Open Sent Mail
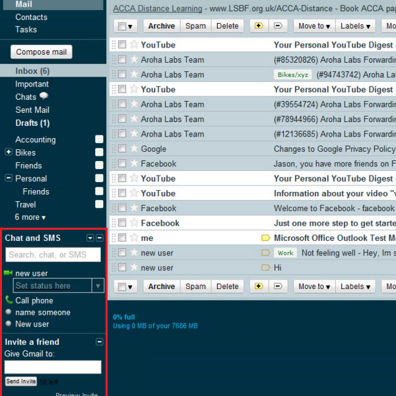 tap(32, 110)
